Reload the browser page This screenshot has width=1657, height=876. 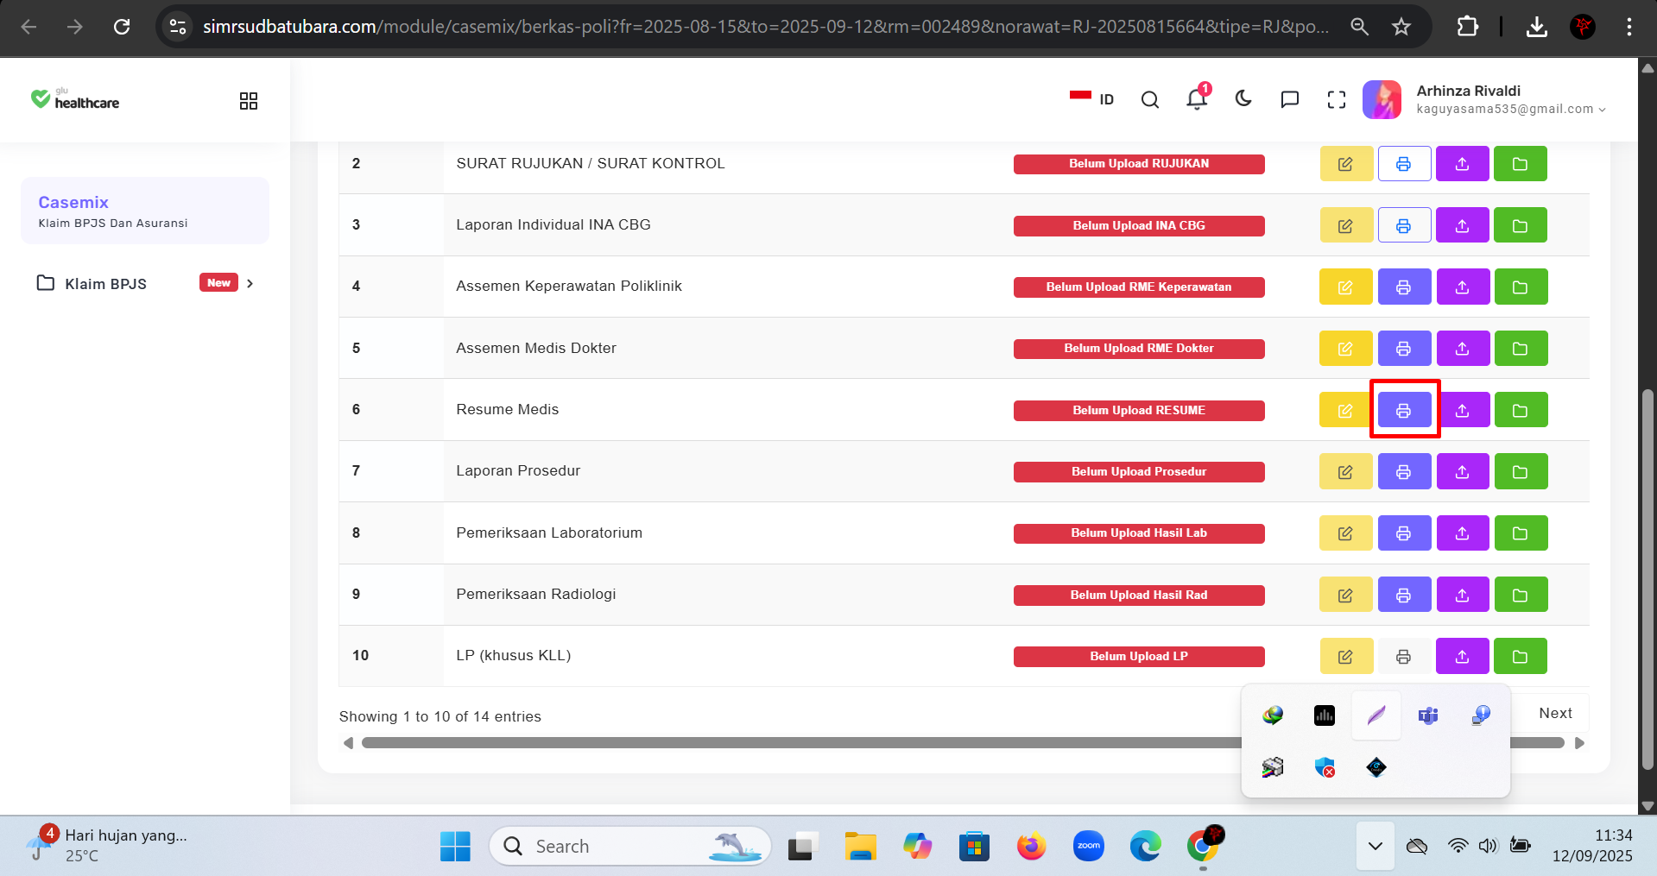[122, 27]
